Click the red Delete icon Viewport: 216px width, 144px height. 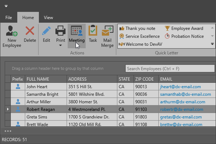coord(30,31)
